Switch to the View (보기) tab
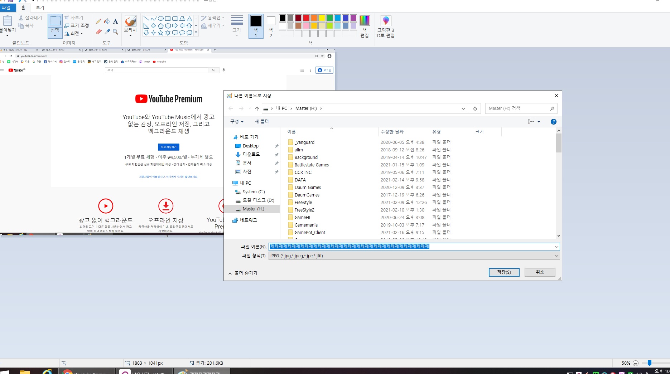The width and height of the screenshot is (670, 374). click(x=40, y=8)
